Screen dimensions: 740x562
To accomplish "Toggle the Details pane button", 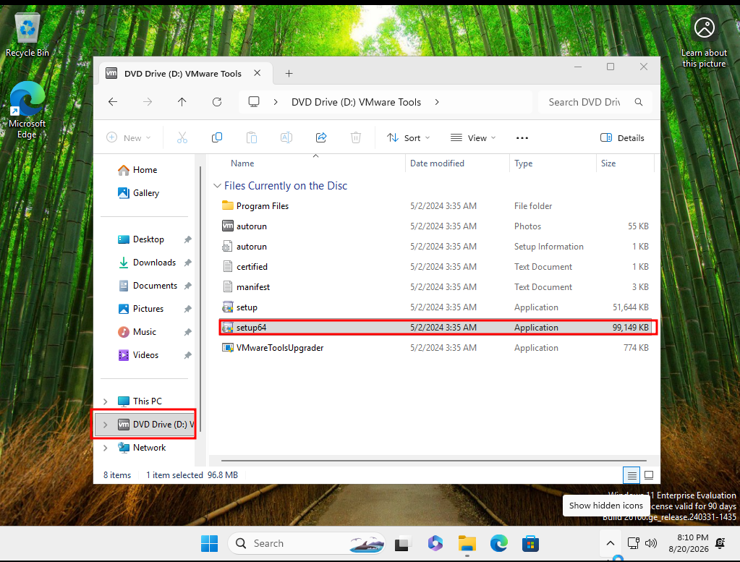I will coord(623,137).
